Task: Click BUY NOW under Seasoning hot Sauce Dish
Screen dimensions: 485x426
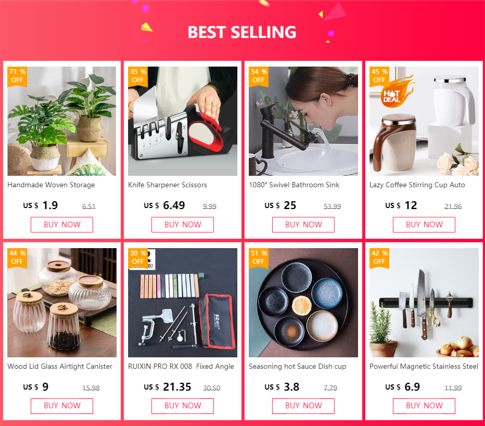Action: coord(303,406)
